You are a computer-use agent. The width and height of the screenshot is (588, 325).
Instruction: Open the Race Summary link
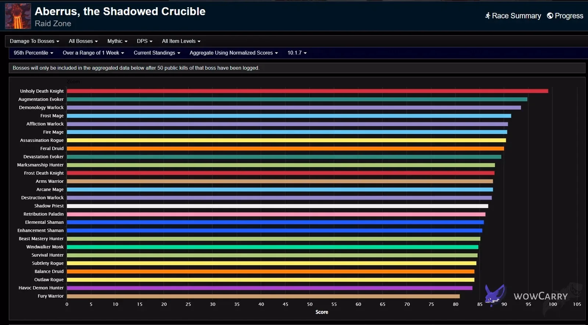click(x=513, y=16)
